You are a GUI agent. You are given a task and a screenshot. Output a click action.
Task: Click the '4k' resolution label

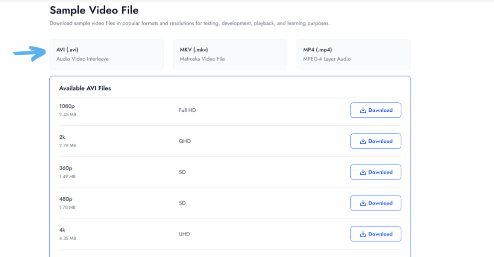62,230
